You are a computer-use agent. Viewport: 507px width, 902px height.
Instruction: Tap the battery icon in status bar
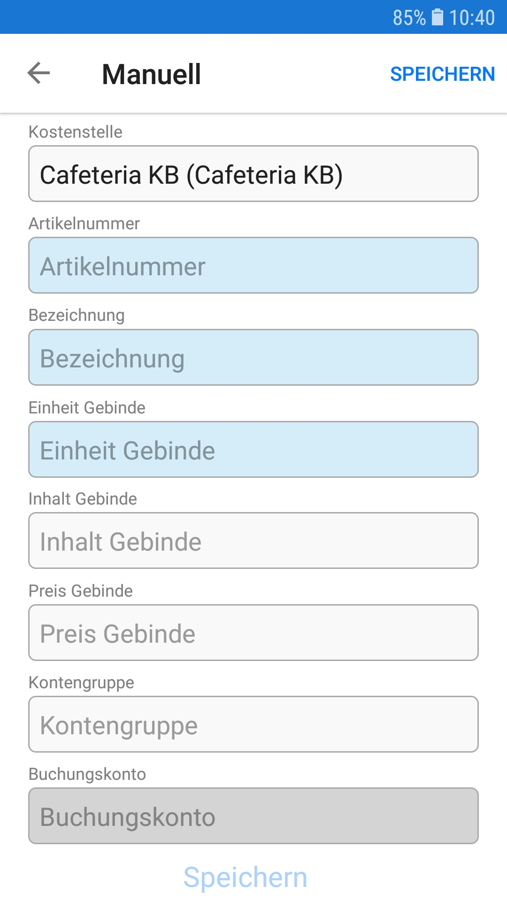click(437, 17)
